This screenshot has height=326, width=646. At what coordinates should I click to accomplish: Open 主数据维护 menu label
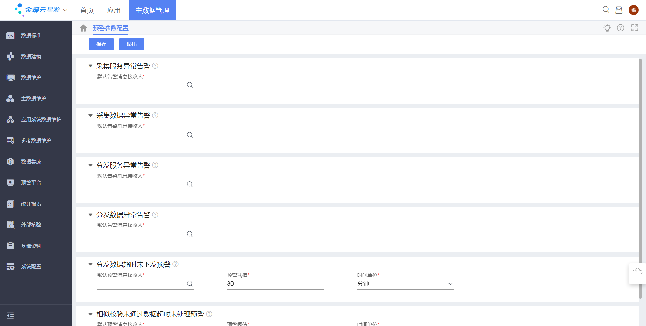coord(34,99)
